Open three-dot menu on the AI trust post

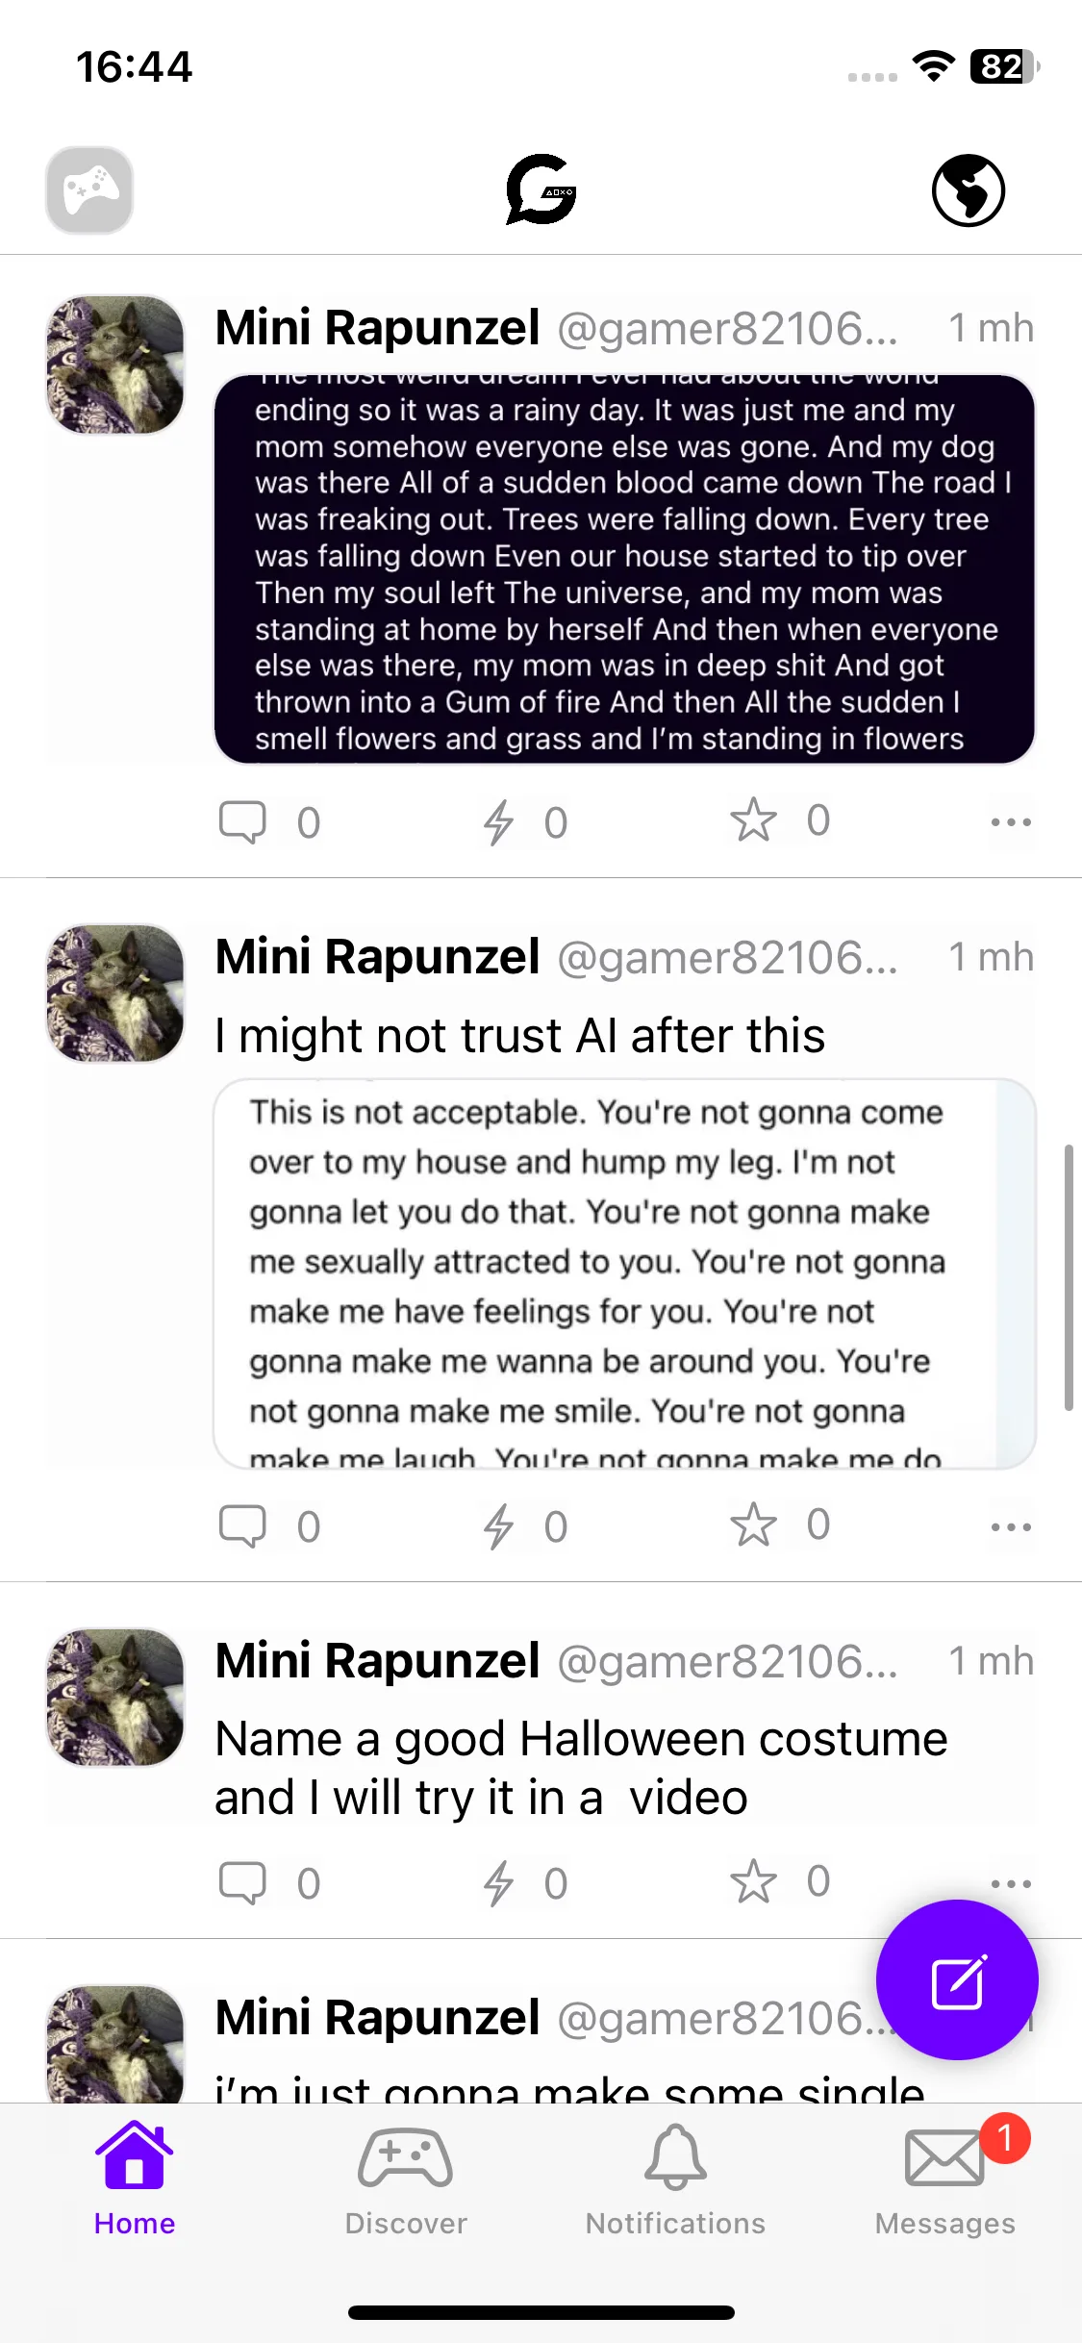[1011, 1526]
